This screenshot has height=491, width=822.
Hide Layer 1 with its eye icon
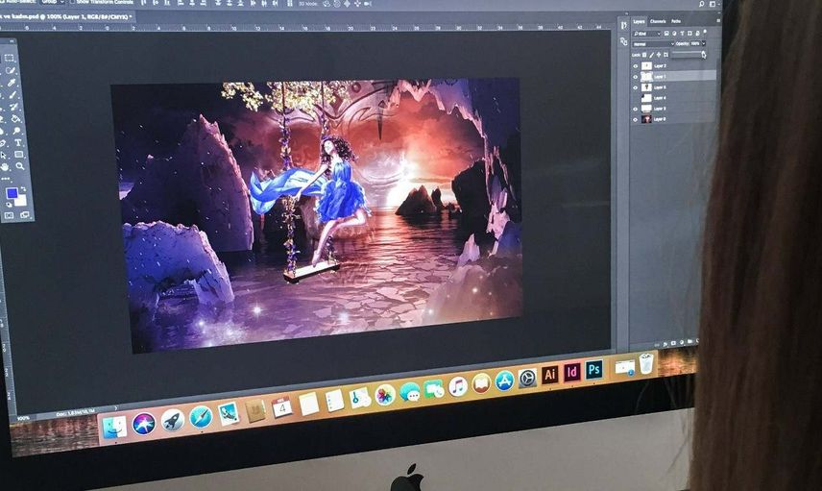point(636,77)
